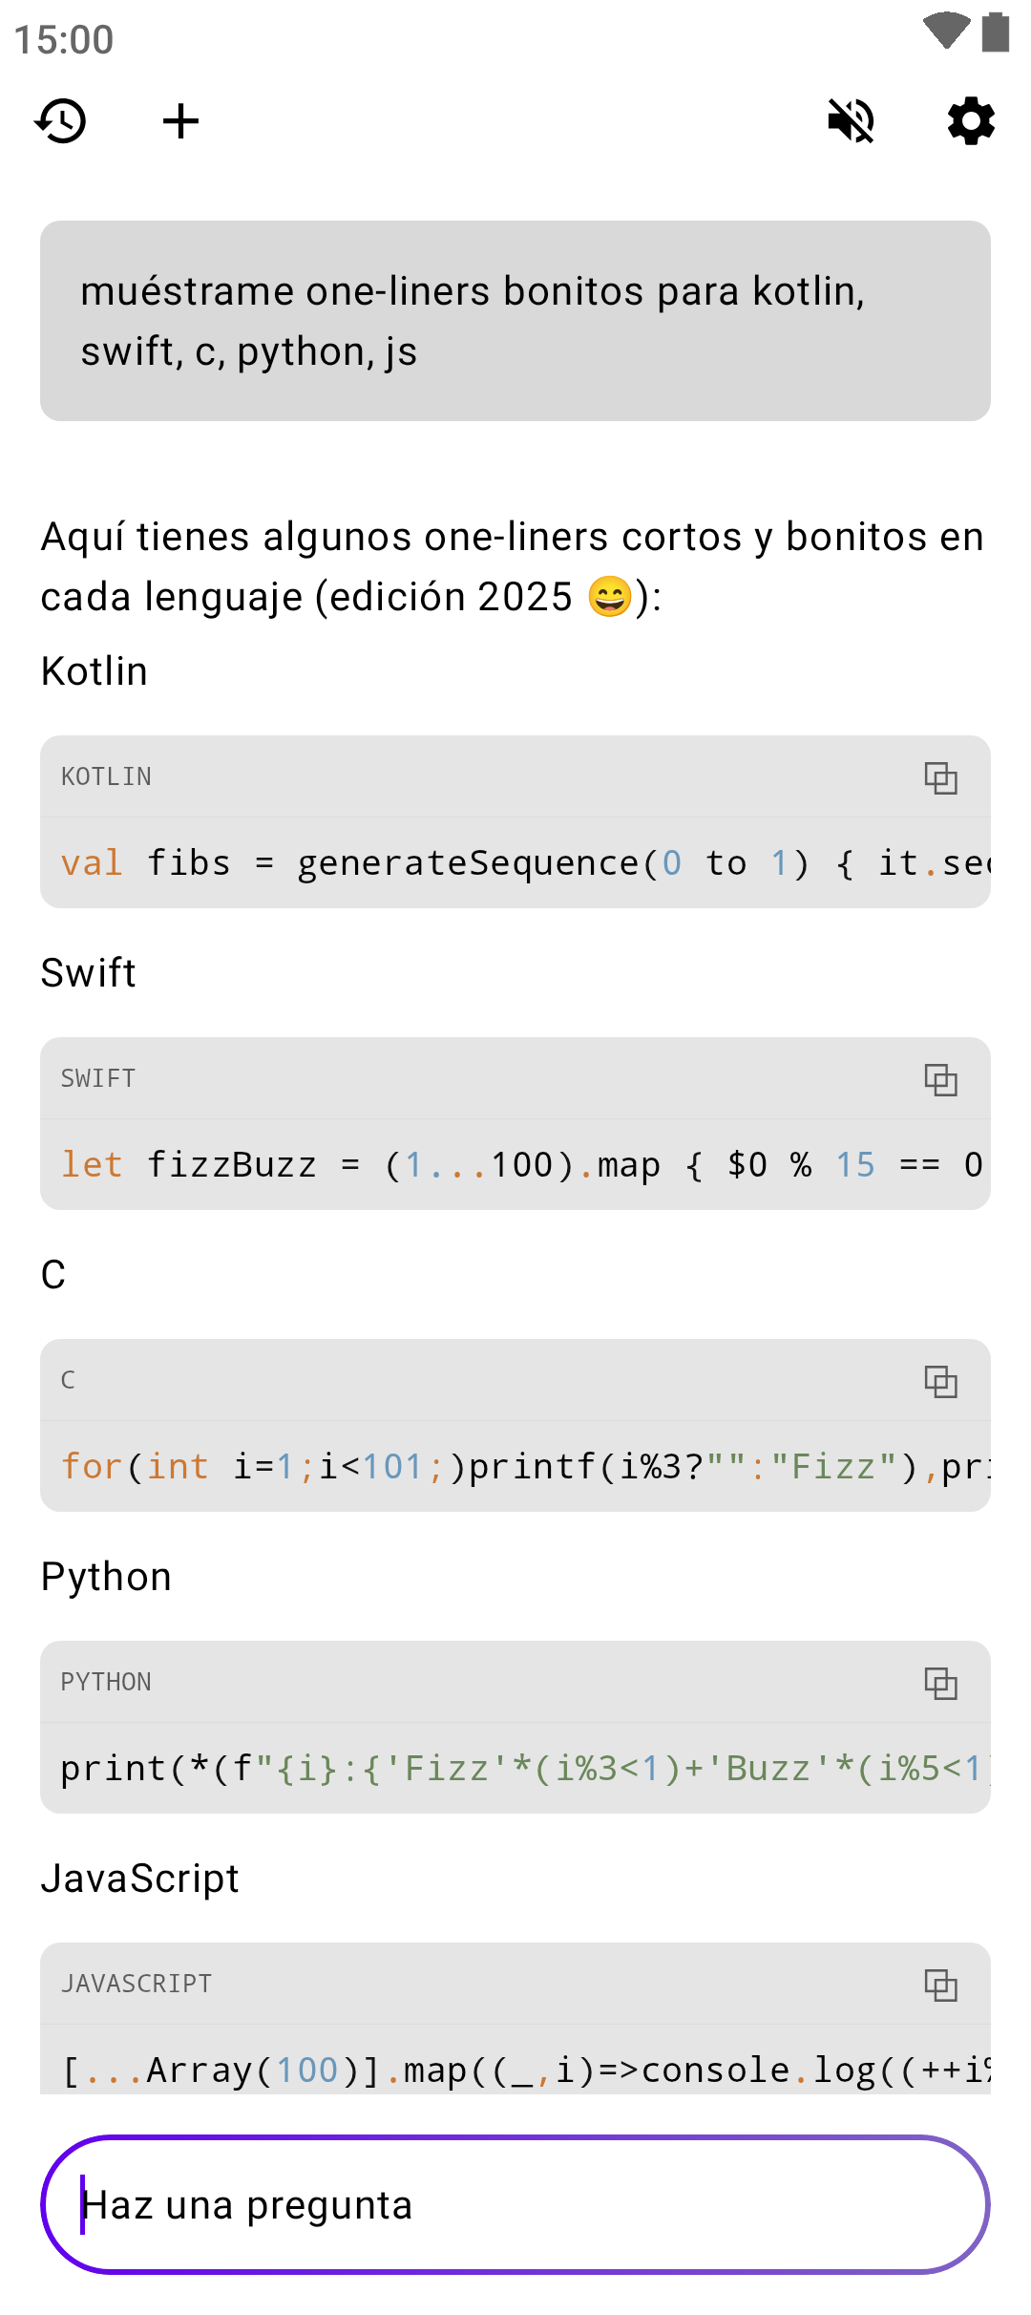This screenshot has height=2315, width=1031.
Task: Open settings gear
Action: click(x=971, y=121)
